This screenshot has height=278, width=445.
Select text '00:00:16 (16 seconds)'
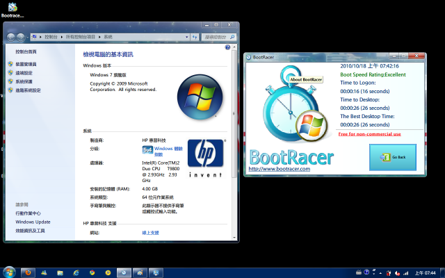click(x=364, y=91)
